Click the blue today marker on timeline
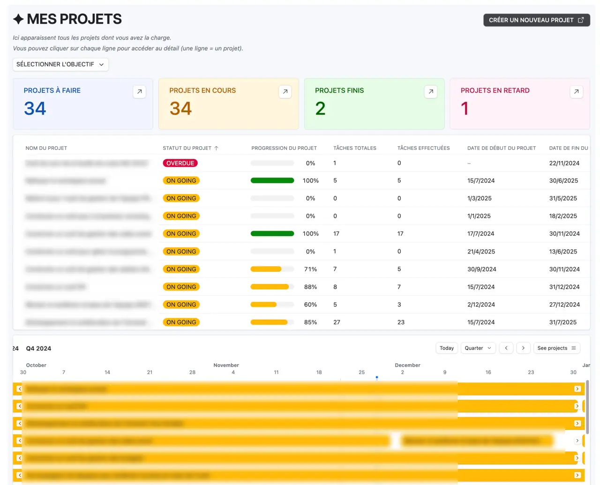The width and height of the screenshot is (600, 485). [377, 378]
